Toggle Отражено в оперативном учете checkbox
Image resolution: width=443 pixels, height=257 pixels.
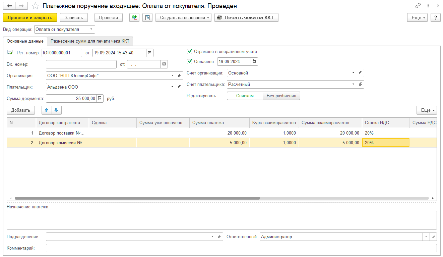pyautogui.click(x=190, y=51)
